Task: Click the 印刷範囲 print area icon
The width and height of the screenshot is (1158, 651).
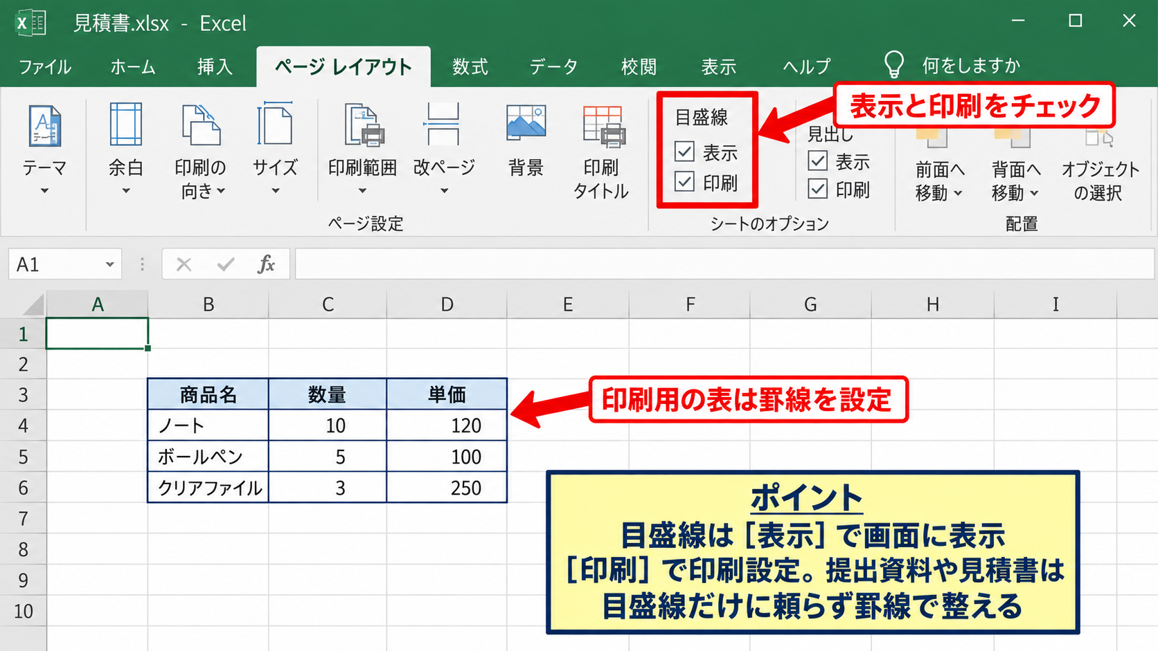Action: (x=364, y=125)
